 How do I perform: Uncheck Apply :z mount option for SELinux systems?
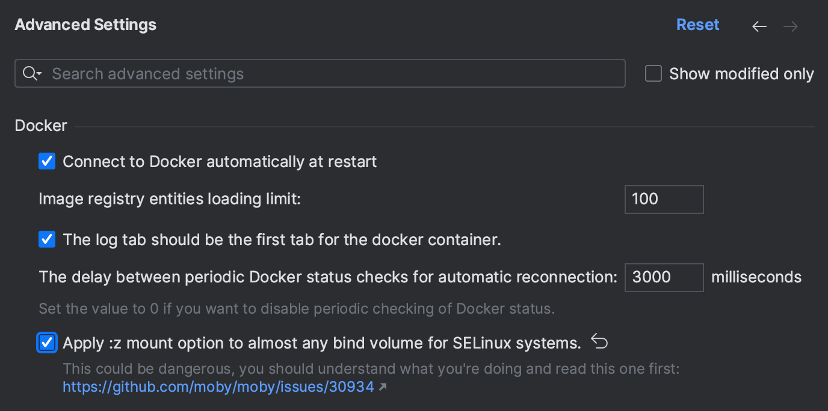(47, 342)
